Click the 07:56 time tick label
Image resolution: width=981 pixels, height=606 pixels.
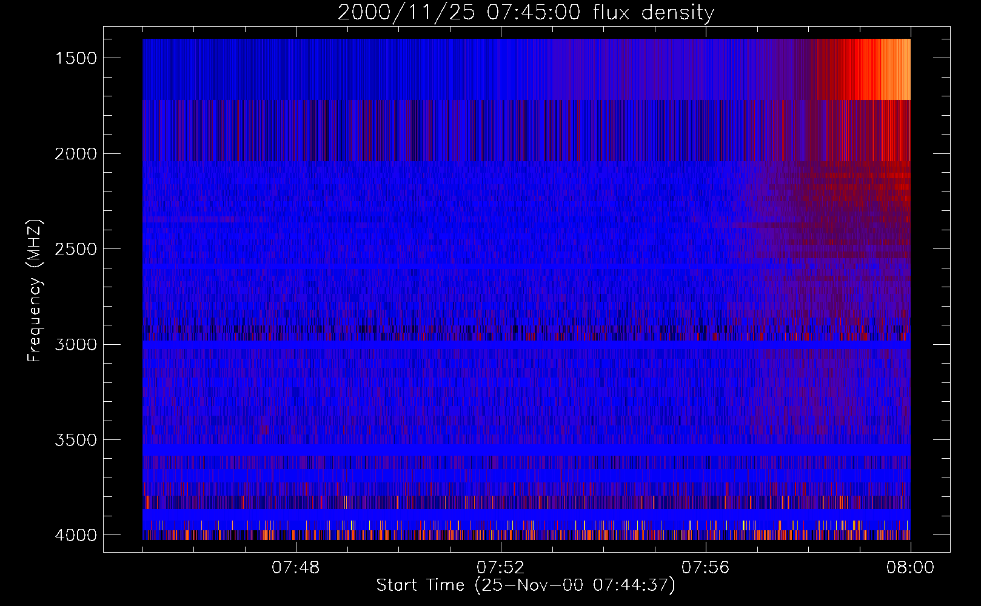pyautogui.click(x=705, y=568)
